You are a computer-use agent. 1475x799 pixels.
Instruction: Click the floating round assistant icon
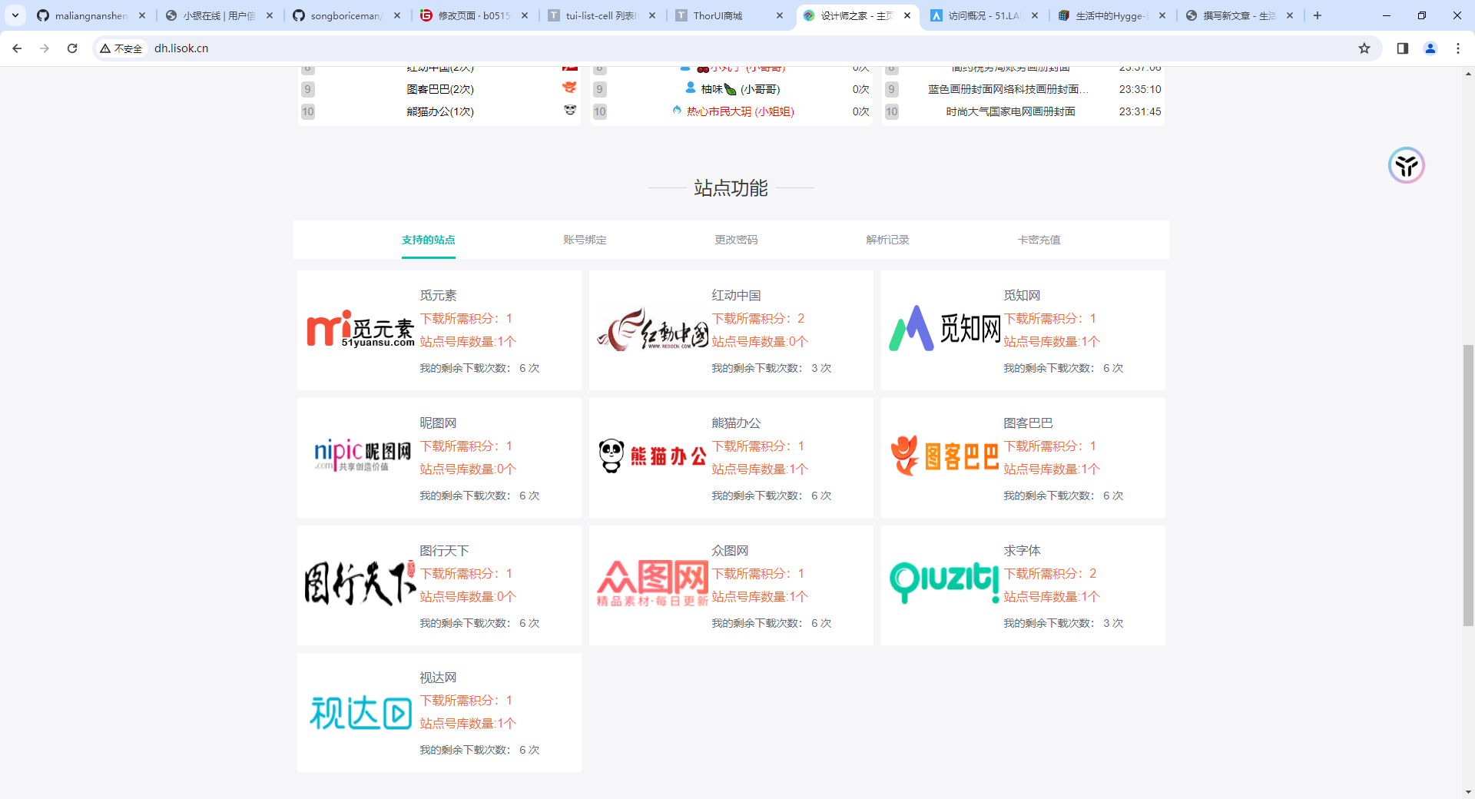pyautogui.click(x=1406, y=165)
